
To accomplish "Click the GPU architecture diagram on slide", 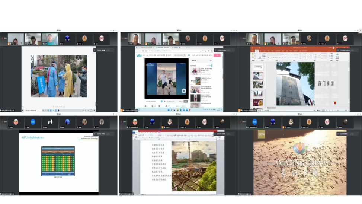I will (58, 161).
